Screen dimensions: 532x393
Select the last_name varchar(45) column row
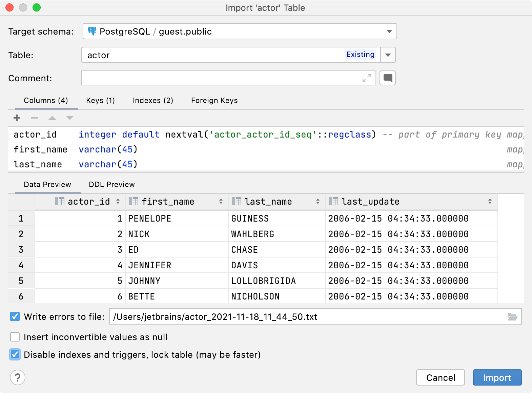(266, 164)
